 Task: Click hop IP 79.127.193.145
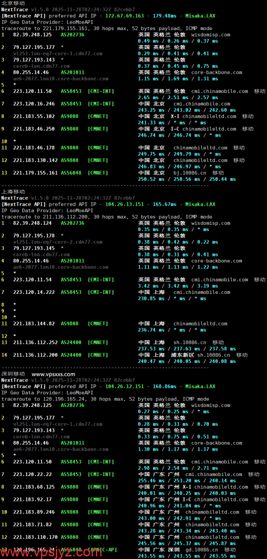tap(34, 248)
